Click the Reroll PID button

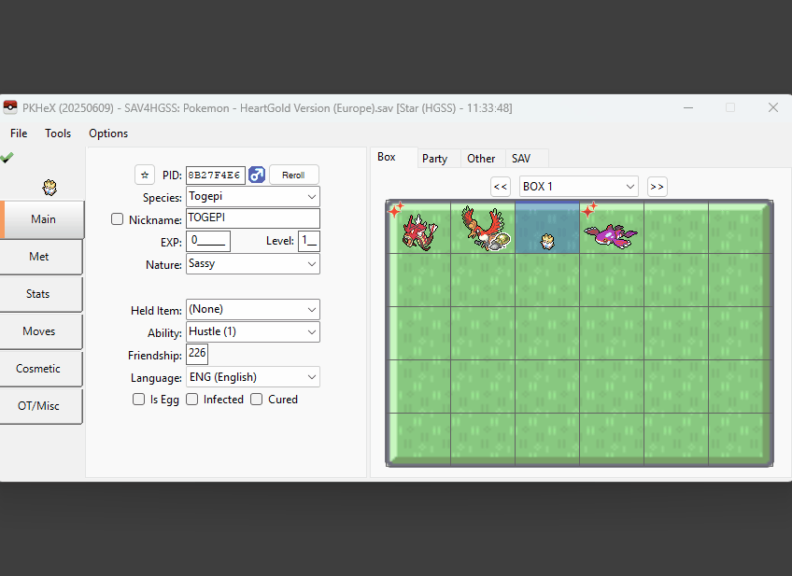tap(293, 176)
